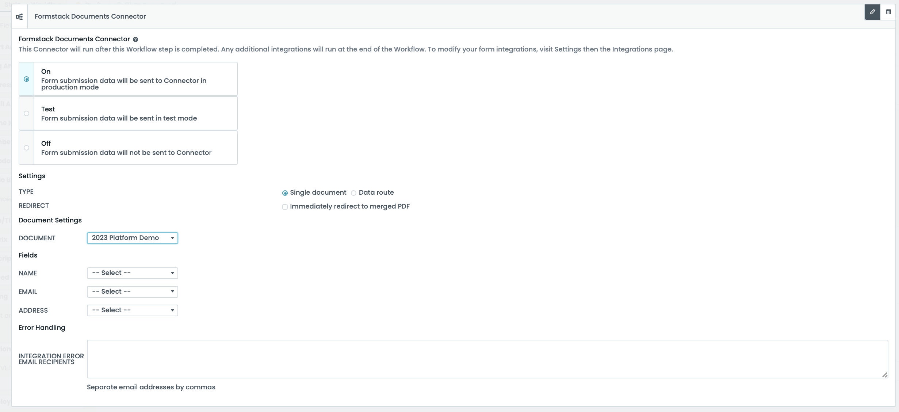The width and height of the screenshot is (899, 412).
Task: Select the Single document type option
Action: pos(285,193)
